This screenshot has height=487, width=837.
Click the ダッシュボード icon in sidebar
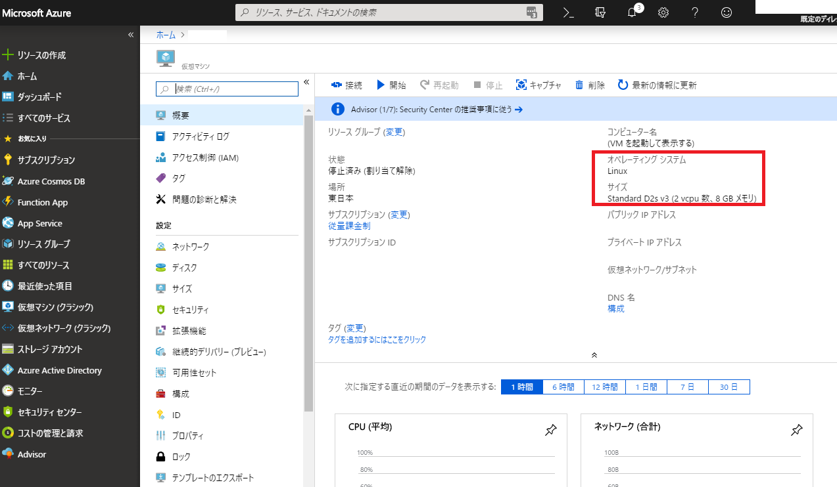8,97
